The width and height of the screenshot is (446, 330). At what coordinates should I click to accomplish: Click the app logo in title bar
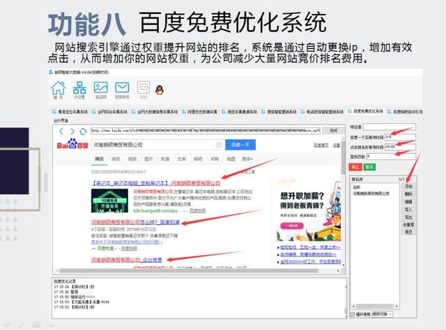click(x=51, y=72)
